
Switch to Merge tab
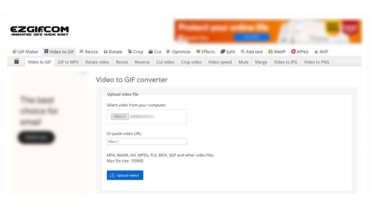click(261, 62)
